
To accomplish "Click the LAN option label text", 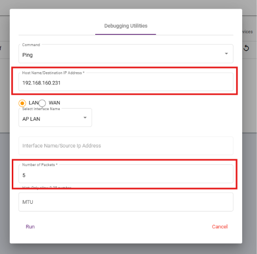I will 34,103.
